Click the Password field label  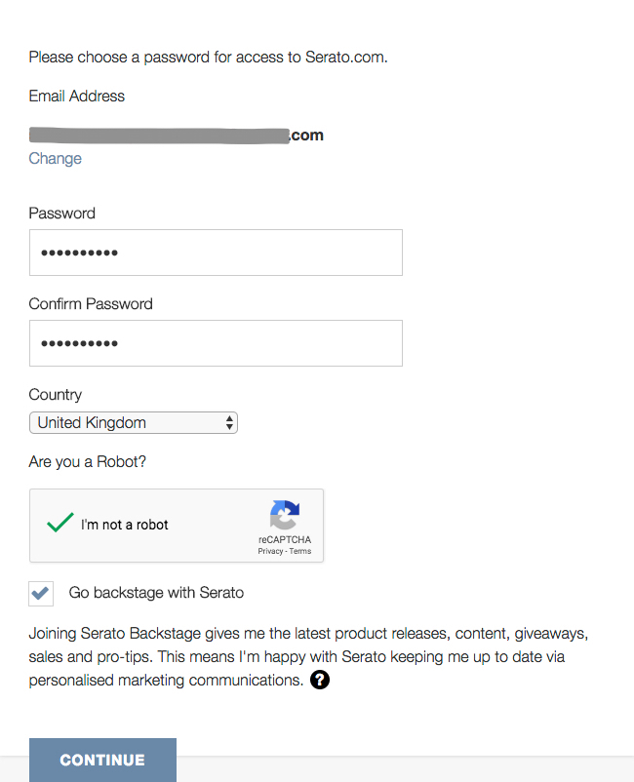point(62,213)
